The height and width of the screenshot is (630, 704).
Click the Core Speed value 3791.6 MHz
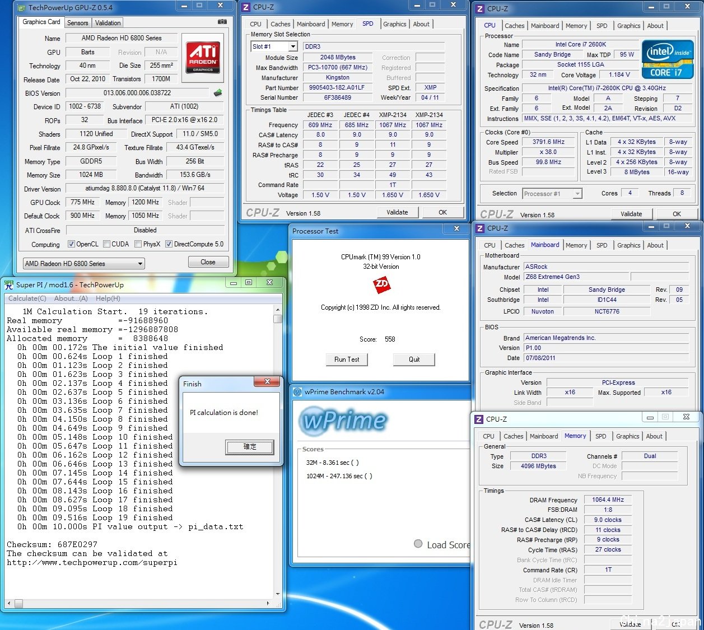pos(549,142)
